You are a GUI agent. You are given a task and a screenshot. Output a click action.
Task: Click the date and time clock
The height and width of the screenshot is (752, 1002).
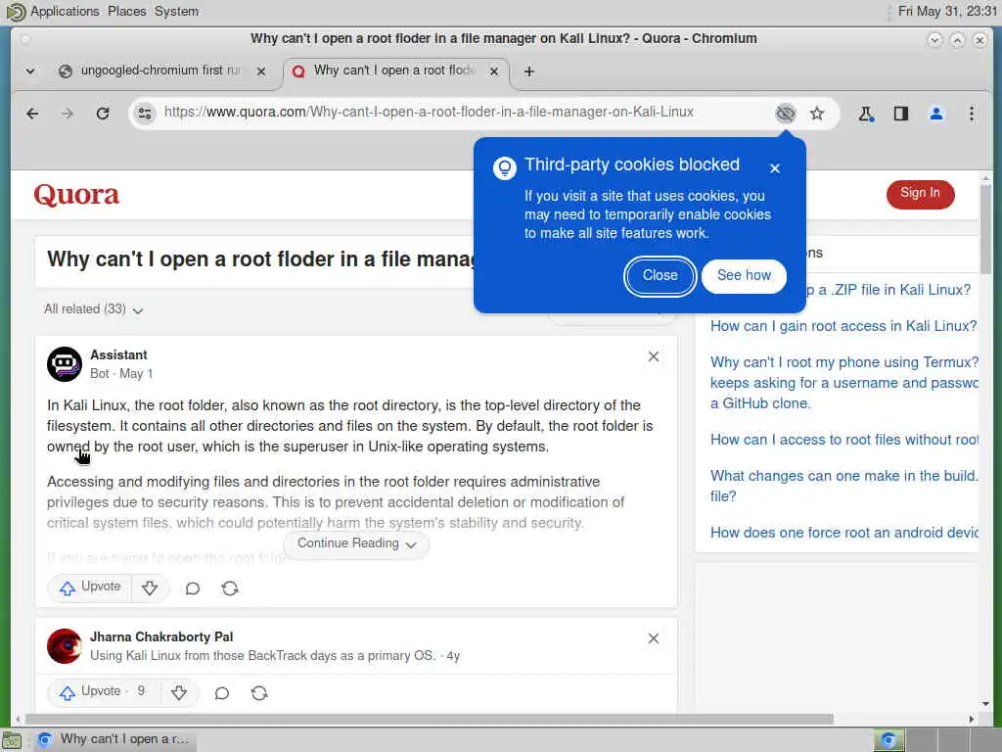947,11
